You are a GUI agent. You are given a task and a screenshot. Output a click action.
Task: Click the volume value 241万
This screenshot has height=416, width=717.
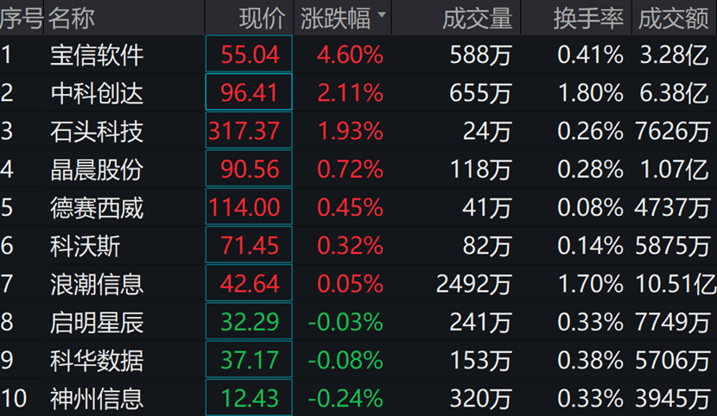[480, 323]
